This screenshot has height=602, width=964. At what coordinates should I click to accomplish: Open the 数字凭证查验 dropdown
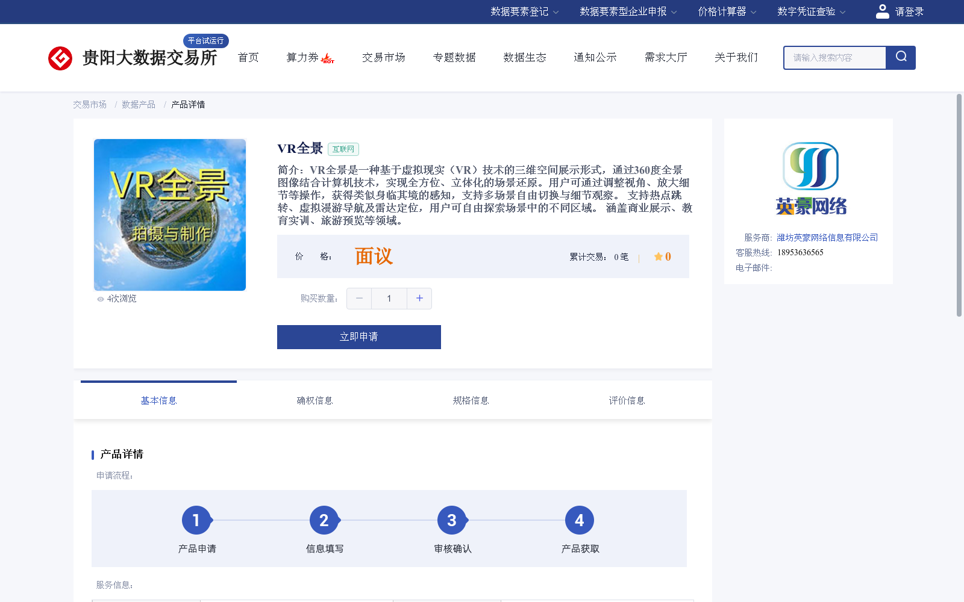811,11
